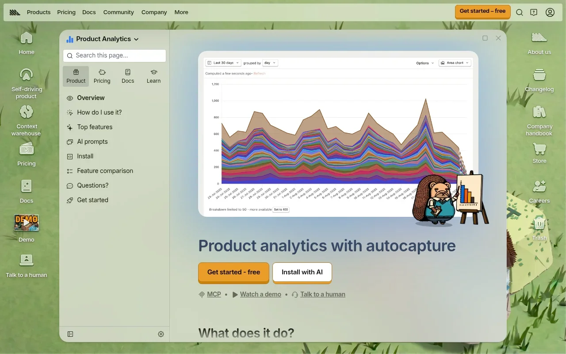Screen dimensions: 566x354
Task: Open the sidebar settings gear
Action: (x=161, y=334)
